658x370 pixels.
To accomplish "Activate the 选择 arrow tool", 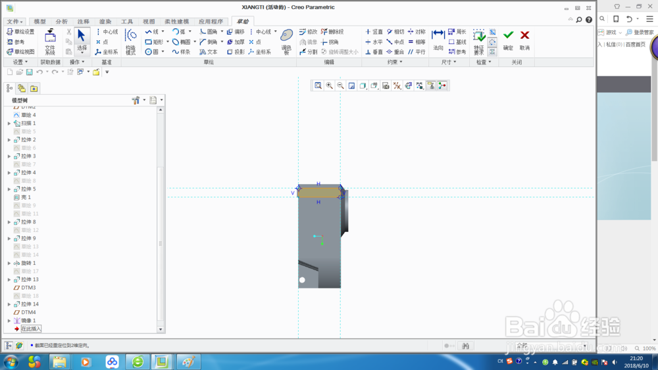I will click(82, 41).
